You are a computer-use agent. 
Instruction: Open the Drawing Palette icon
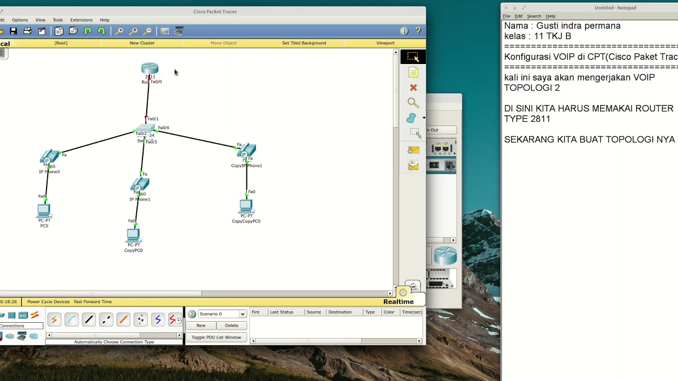[165, 31]
